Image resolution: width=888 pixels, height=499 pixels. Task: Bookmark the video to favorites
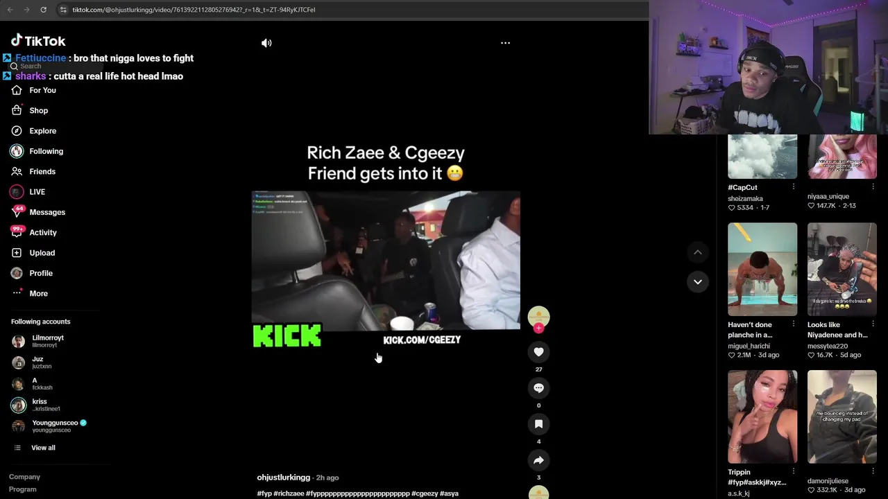538,424
